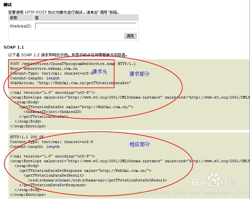Viewport: 250px width, 199px height.
Task: Click the <getTVstationDataSetResult> opening tag
Action: pos(54,175)
